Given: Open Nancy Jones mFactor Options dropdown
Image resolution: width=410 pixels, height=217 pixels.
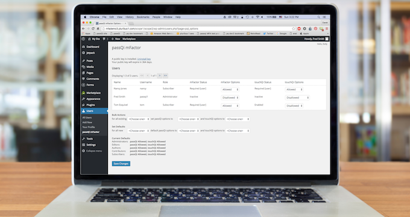Looking at the screenshot, I should 230,89.
